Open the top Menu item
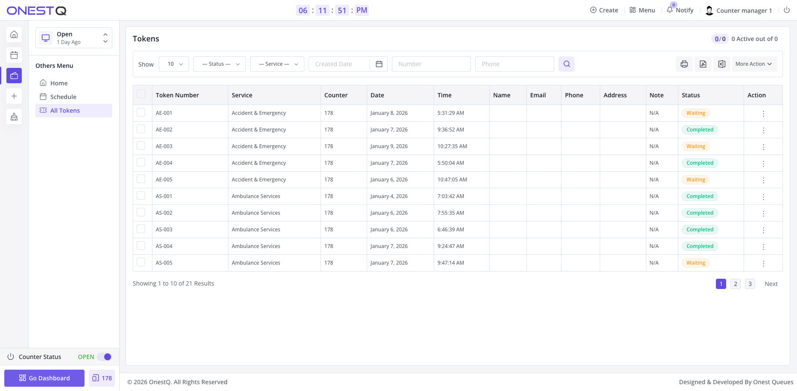This screenshot has height=391, width=797. 642,10
